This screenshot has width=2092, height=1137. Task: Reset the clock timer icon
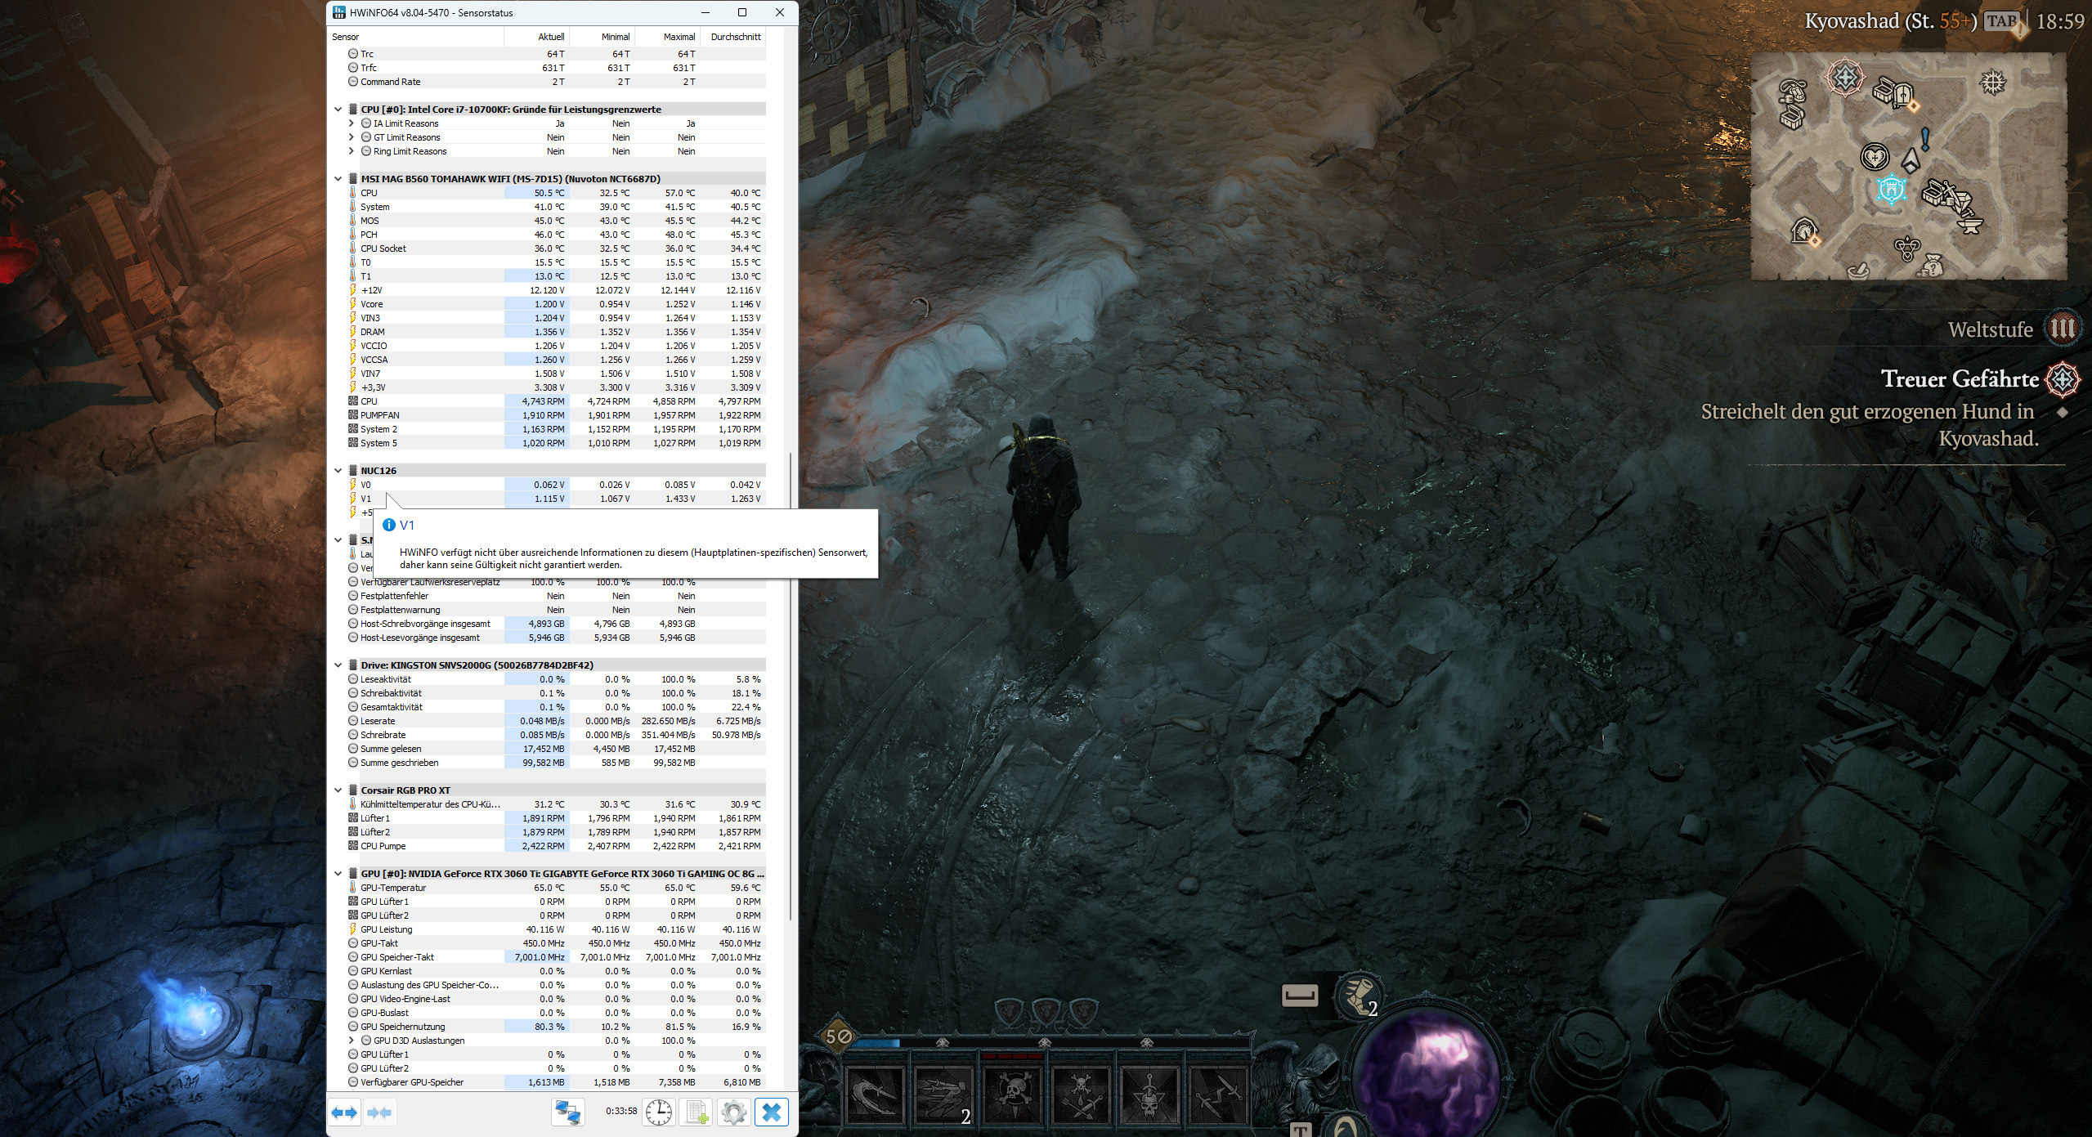click(658, 1112)
